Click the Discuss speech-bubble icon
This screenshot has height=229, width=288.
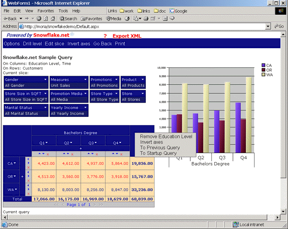click(x=172, y=18)
